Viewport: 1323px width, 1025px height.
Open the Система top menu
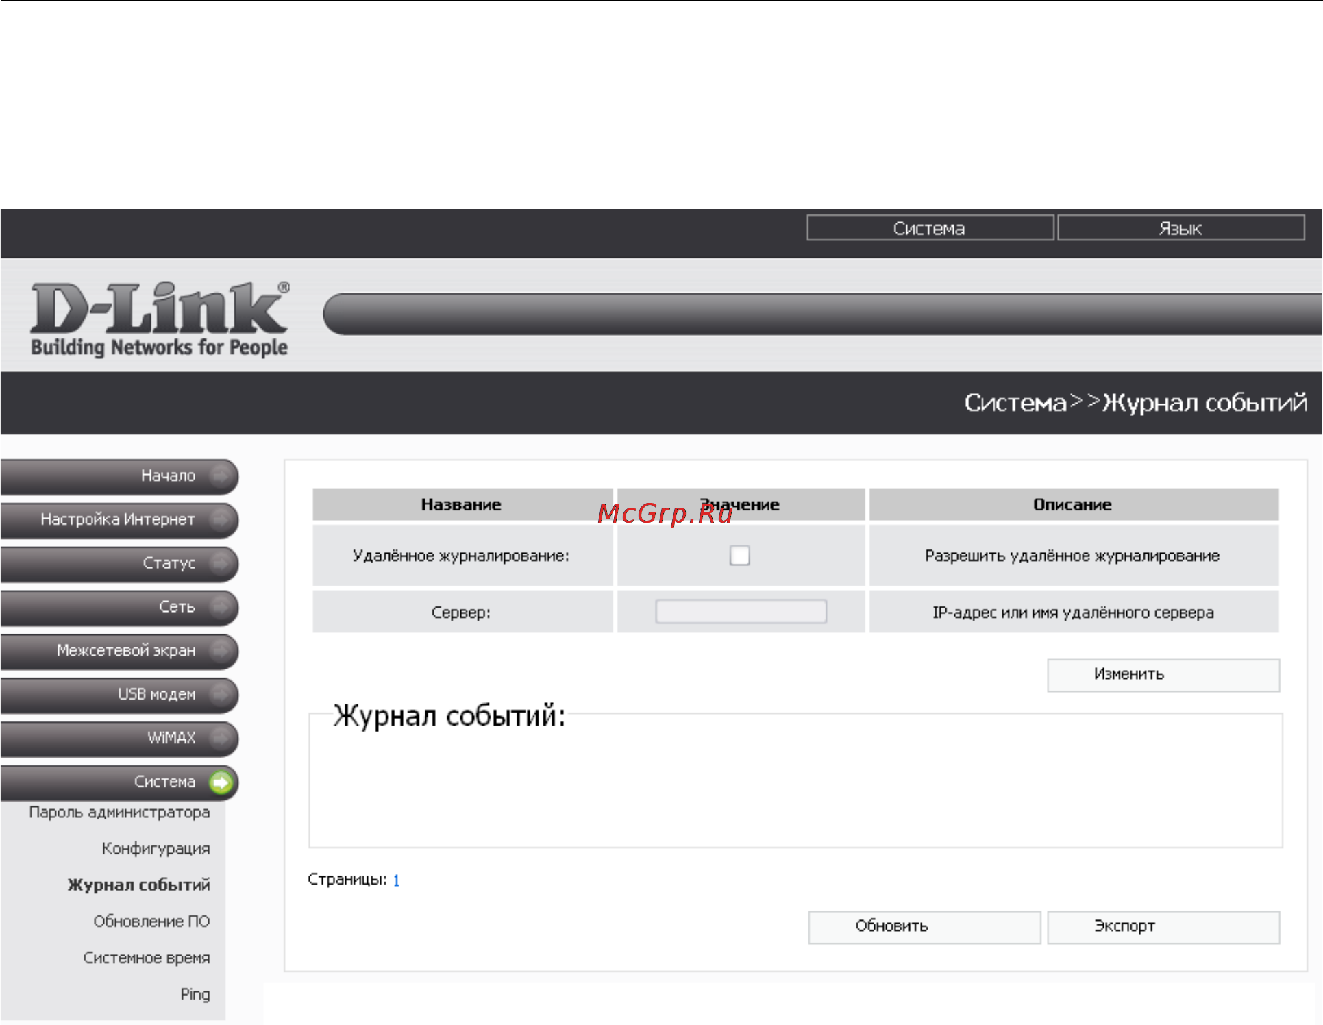930,228
